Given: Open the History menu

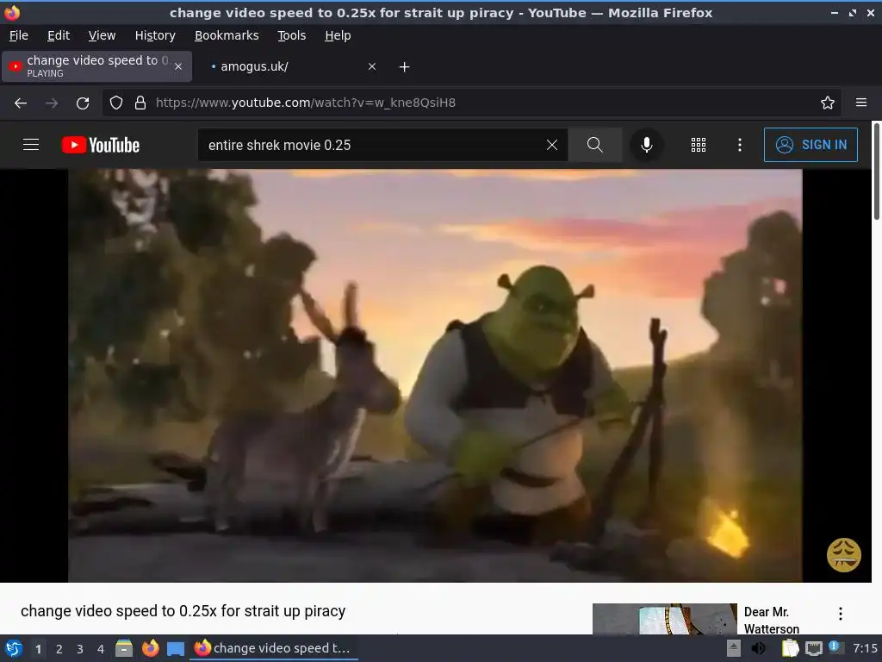Looking at the screenshot, I should (155, 35).
